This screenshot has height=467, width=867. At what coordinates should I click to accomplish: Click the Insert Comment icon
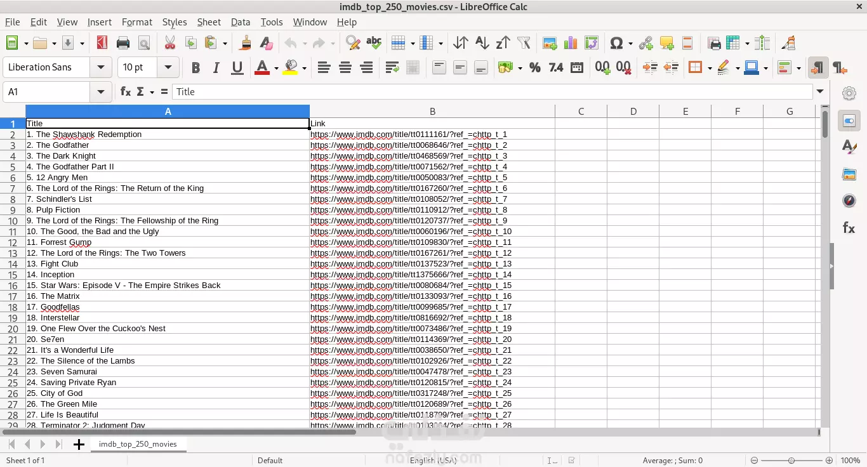(x=666, y=43)
